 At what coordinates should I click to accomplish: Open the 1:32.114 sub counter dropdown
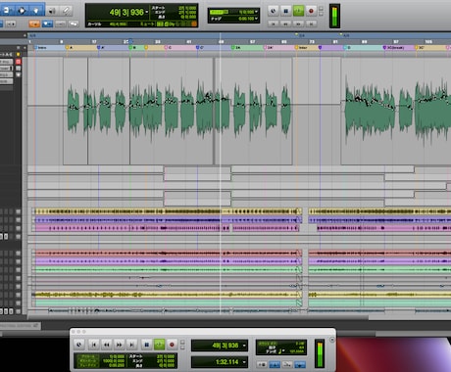pos(244,362)
